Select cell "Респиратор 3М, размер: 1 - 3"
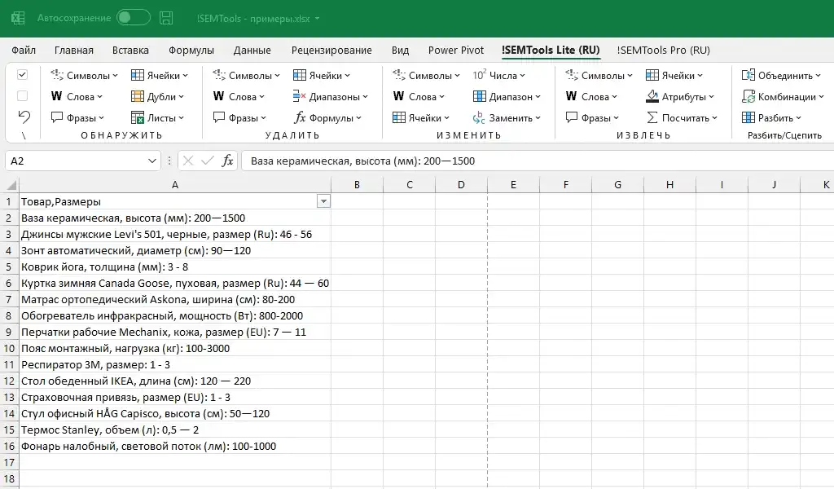This screenshot has width=834, height=489. (x=175, y=365)
